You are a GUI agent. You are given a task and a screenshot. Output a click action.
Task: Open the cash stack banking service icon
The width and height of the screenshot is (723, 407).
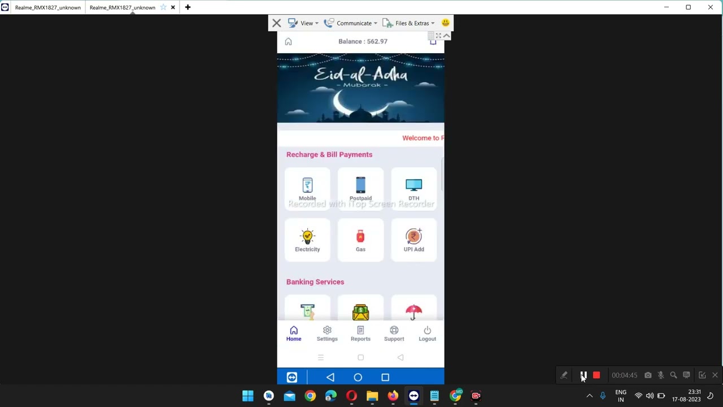pyautogui.click(x=360, y=312)
